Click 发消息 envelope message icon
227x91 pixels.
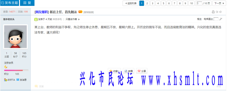(x=18, y=80)
